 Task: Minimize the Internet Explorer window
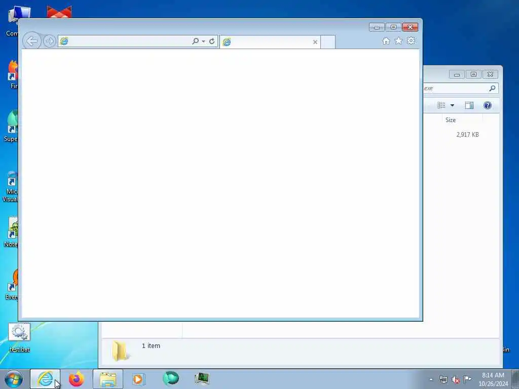(x=377, y=27)
